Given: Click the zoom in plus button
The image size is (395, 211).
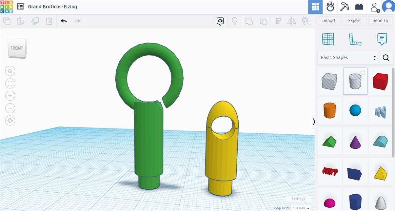Looking at the screenshot, I should click(x=10, y=96).
